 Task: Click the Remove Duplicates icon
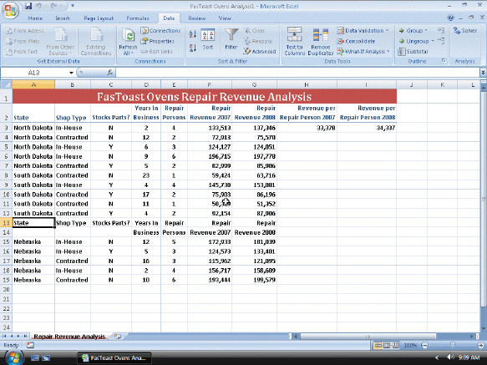321,42
